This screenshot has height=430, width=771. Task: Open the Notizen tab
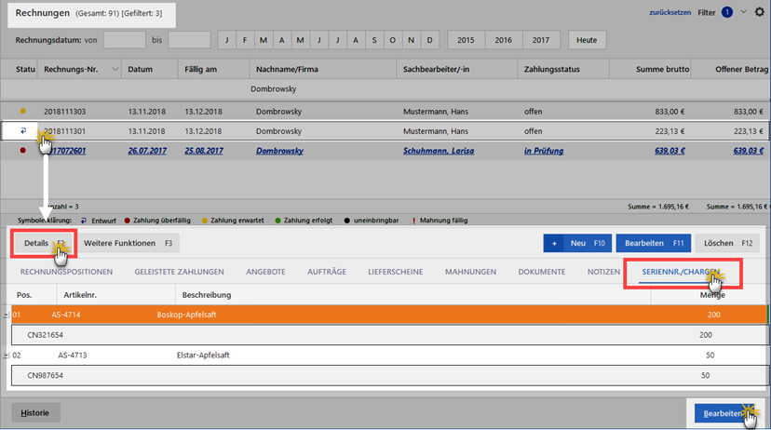[603, 272]
